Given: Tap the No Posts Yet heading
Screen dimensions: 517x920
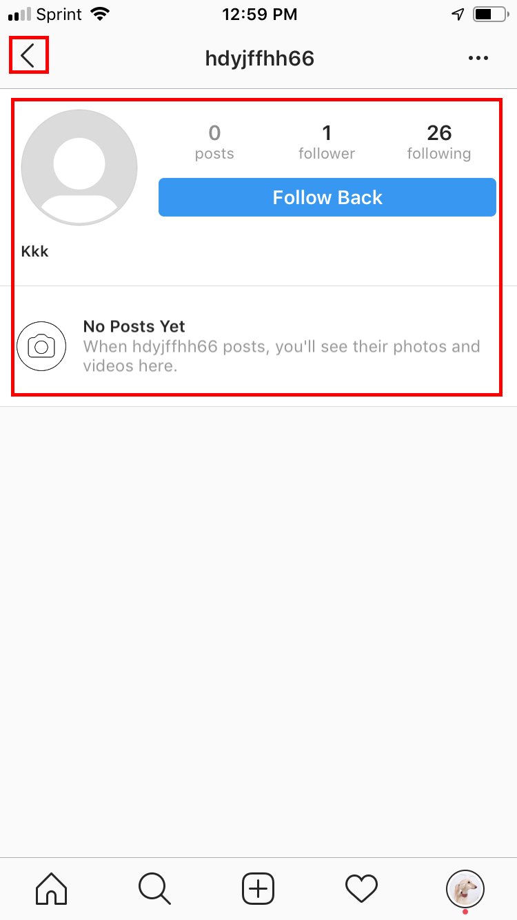Looking at the screenshot, I should [134, 326].
